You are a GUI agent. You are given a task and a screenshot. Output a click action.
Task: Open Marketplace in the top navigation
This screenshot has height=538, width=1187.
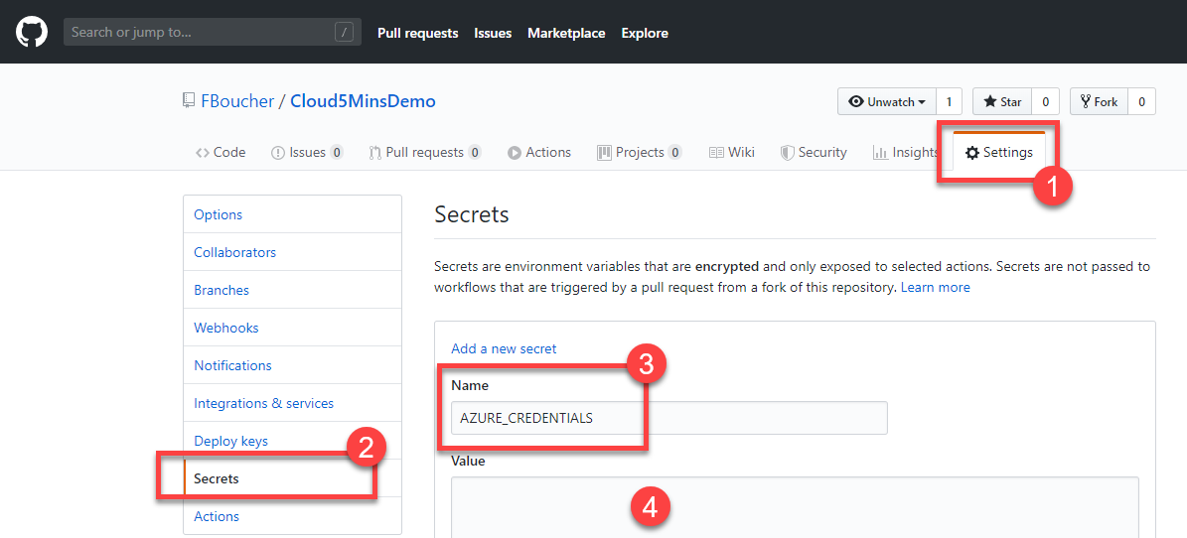(566, 33)
